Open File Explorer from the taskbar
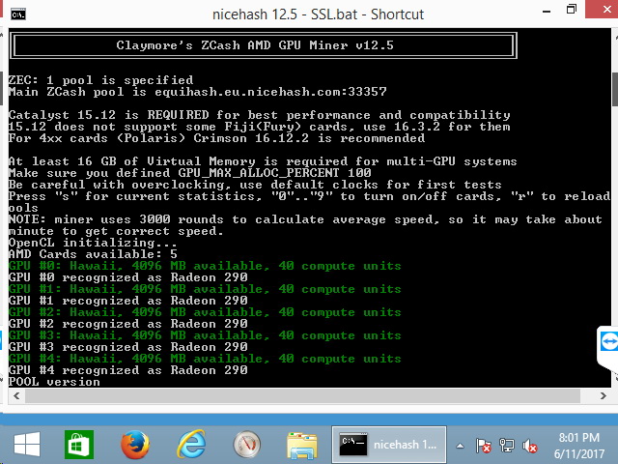This screenshot has width=618, height=464. [302, 446]
